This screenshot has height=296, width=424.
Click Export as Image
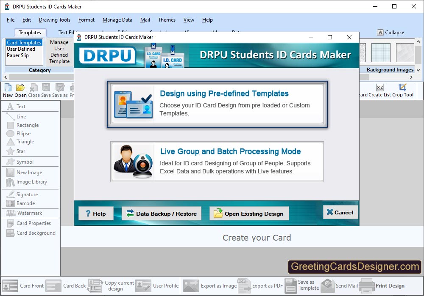pos(210,286)
